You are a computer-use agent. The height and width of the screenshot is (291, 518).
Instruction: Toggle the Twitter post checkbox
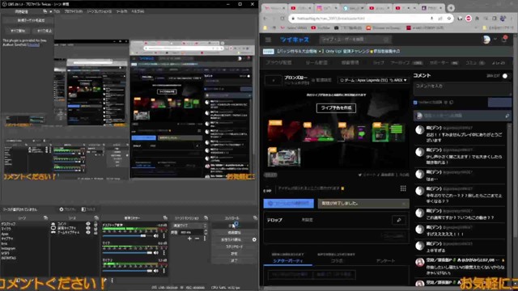415,103
